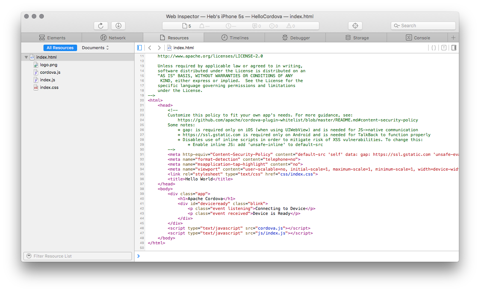Image resolution: width=480 pixels, height=292 pixels.
Task: Pretty print the source with braces button
Action: [x=434, y=48]
